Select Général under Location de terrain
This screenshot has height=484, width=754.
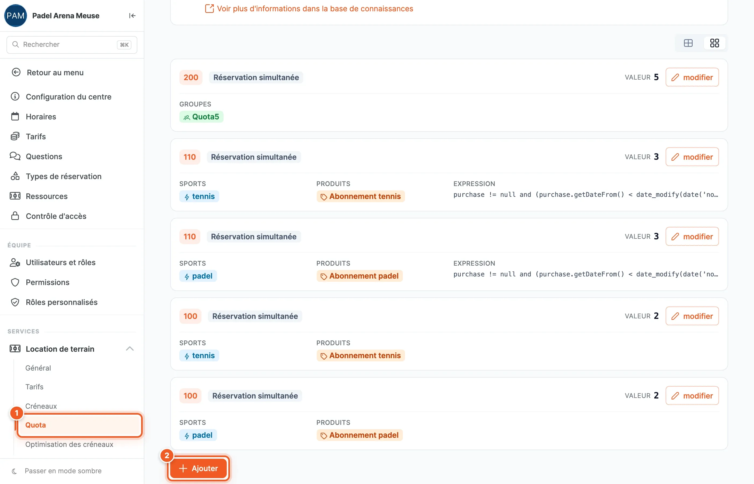38,368
